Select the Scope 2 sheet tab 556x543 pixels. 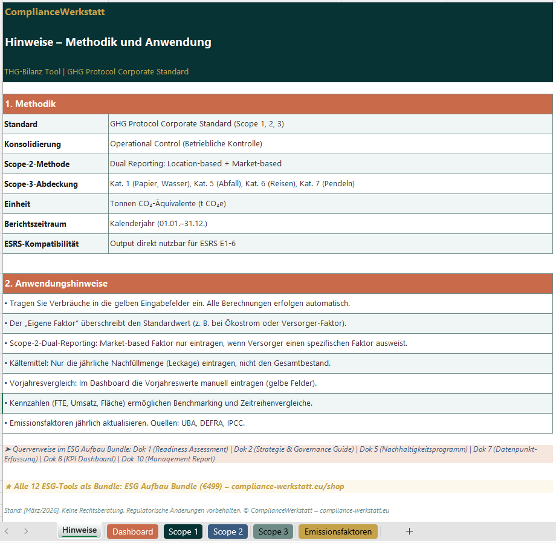[x=228, y=532]
